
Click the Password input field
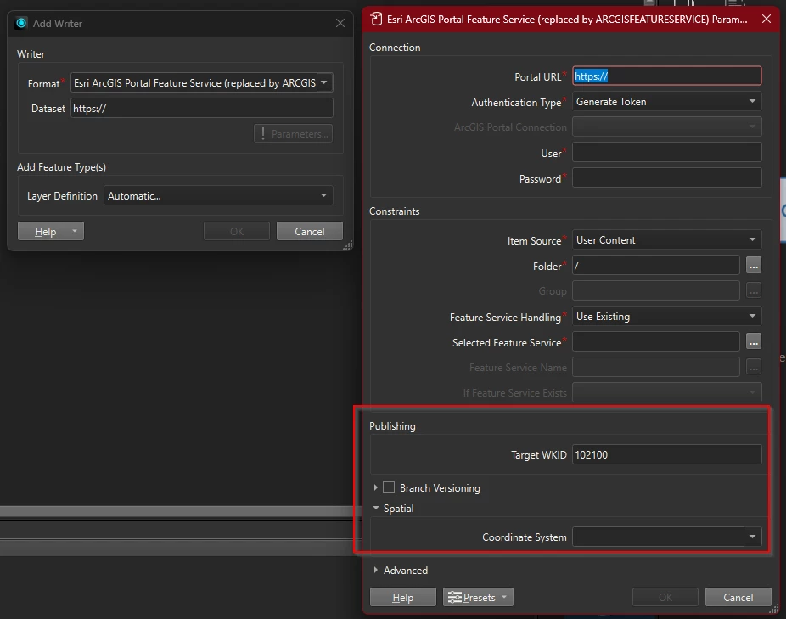(666, 178)
